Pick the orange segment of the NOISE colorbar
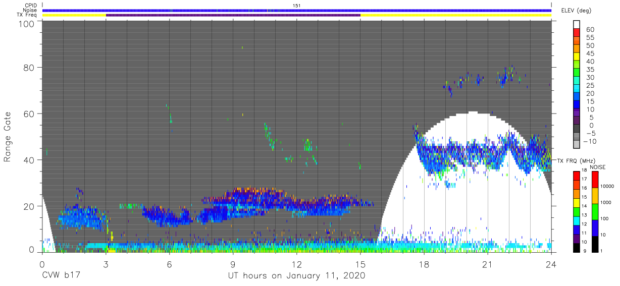The height and width of the screenshot is (286, 620). coord(595,196)
